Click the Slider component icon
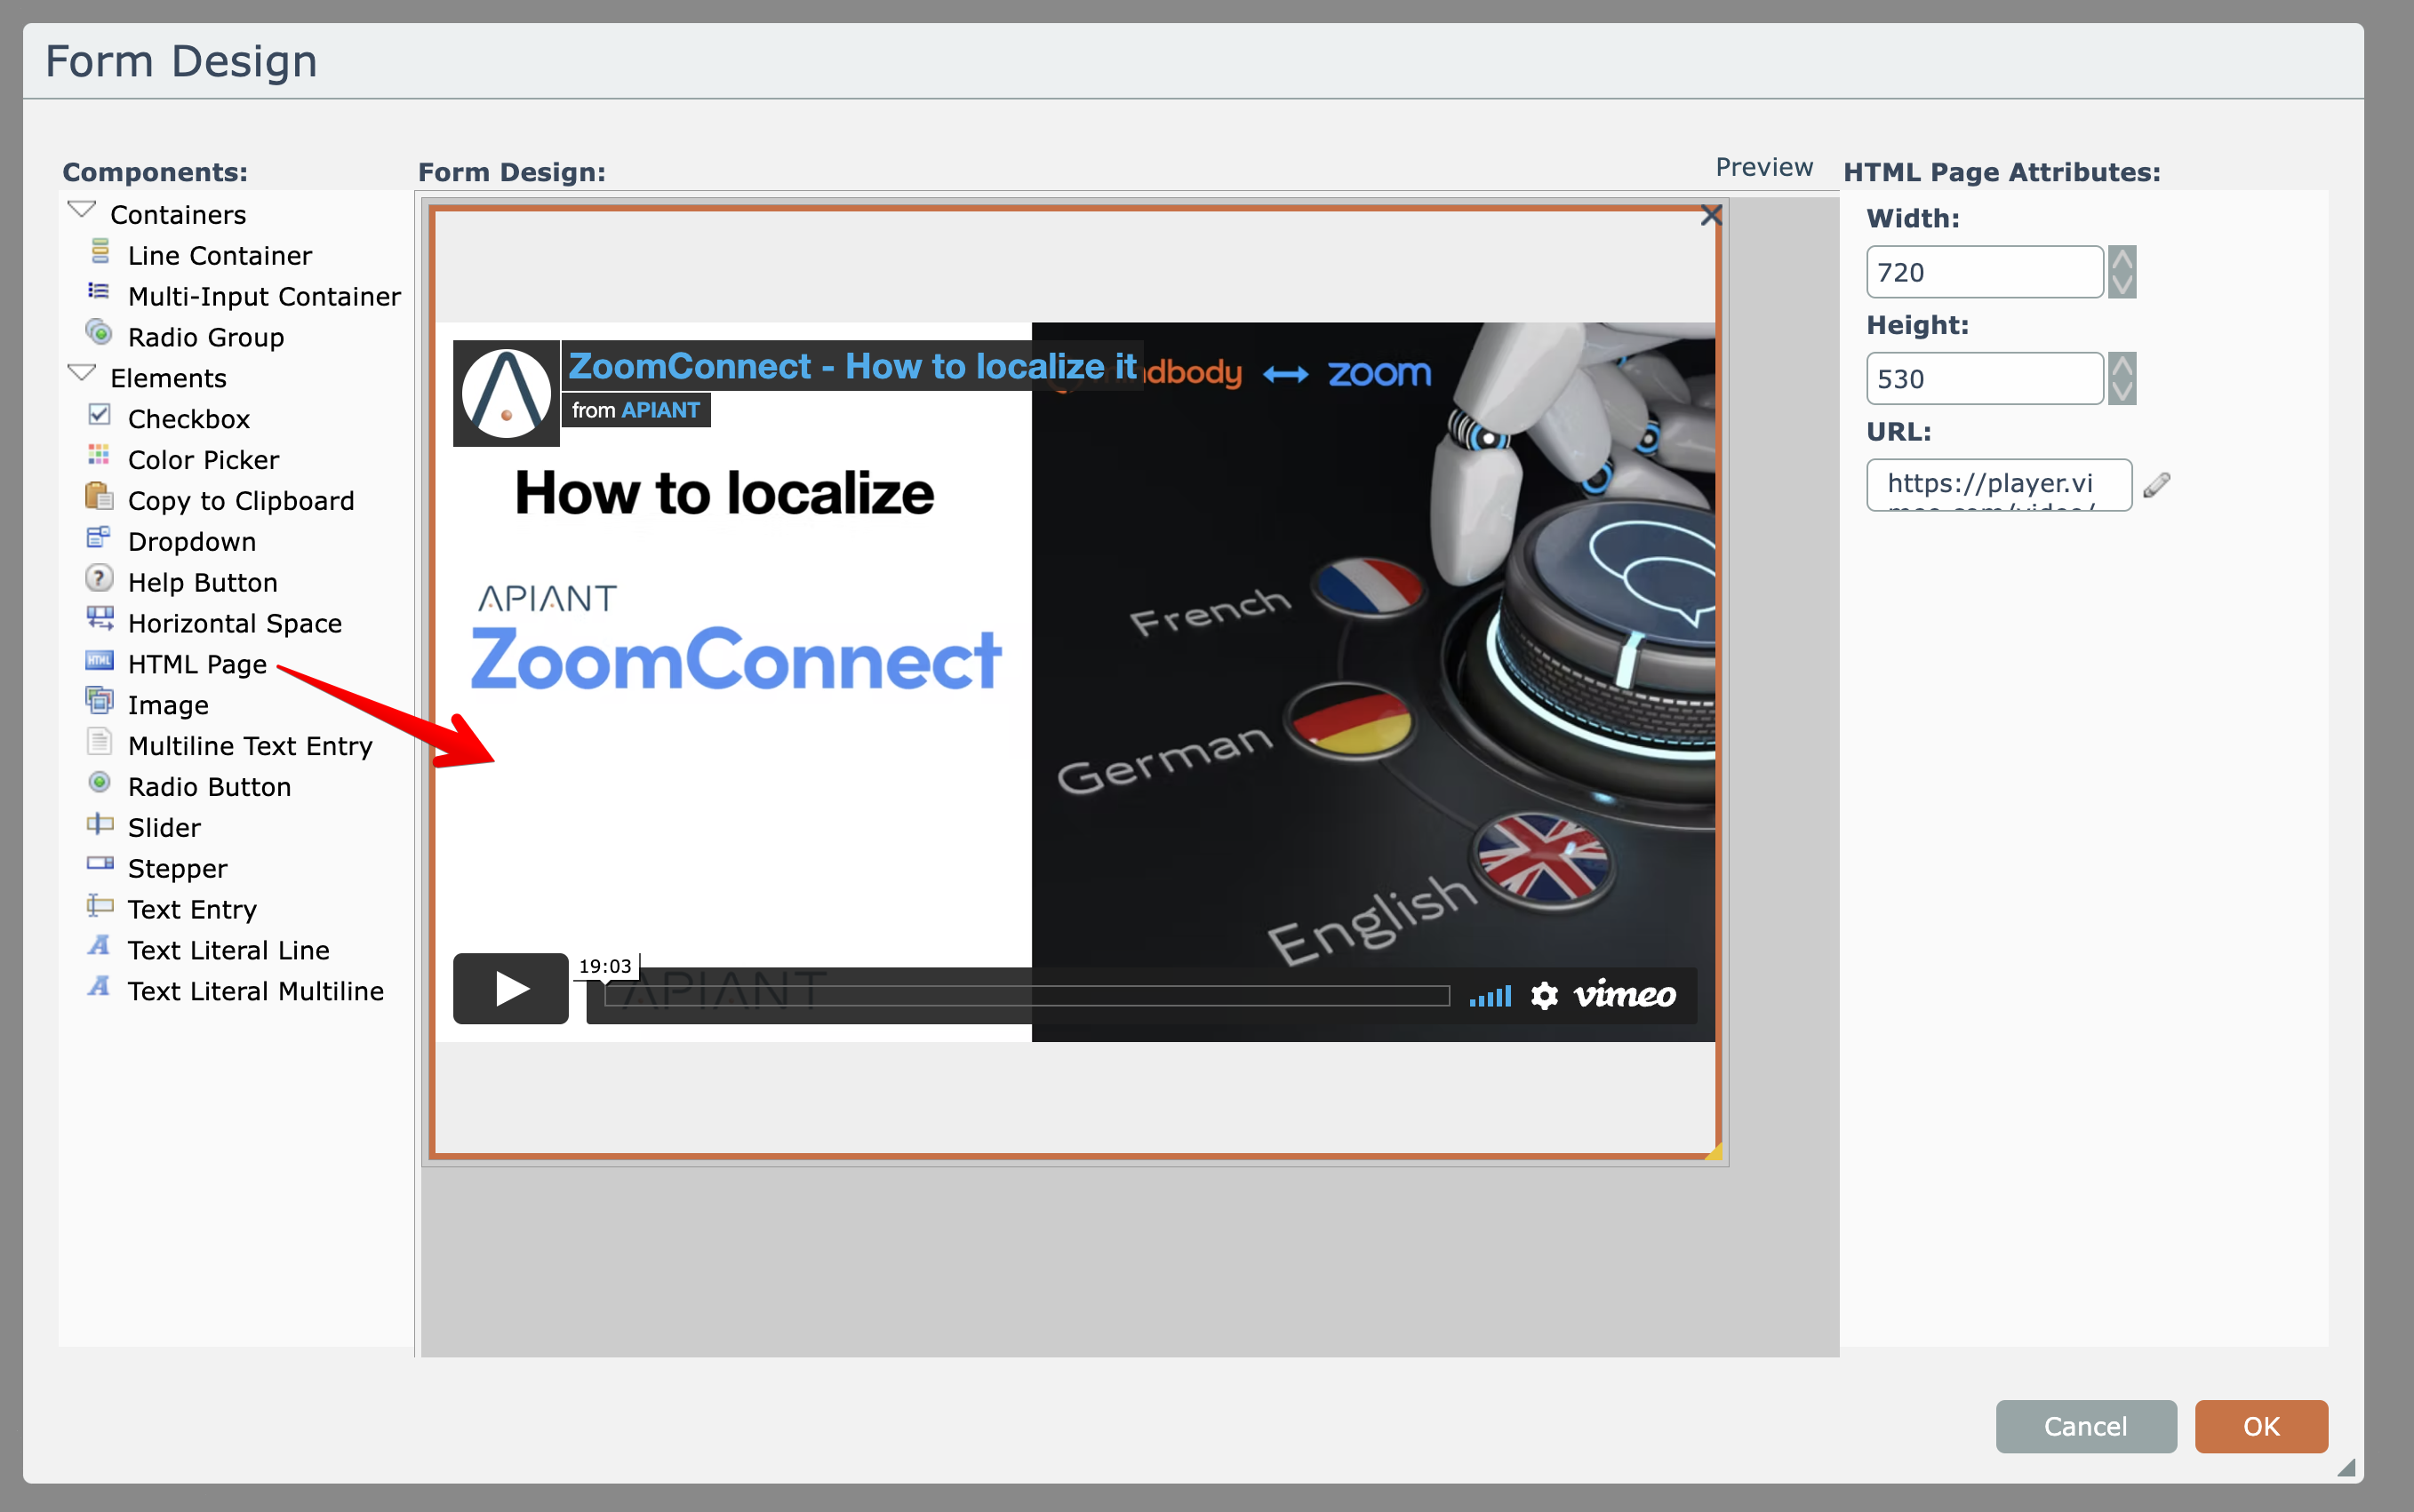2414x1512 pixels. click(99, 825)
